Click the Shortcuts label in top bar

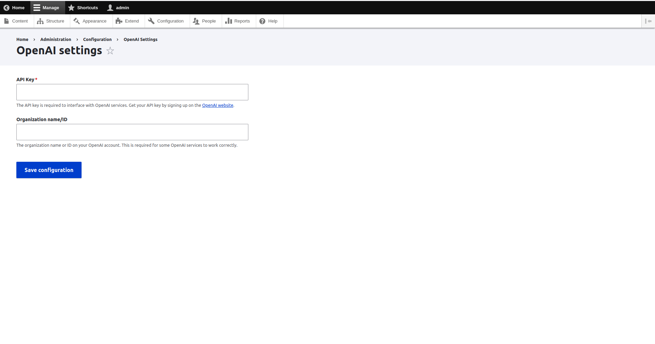(88, 8)
